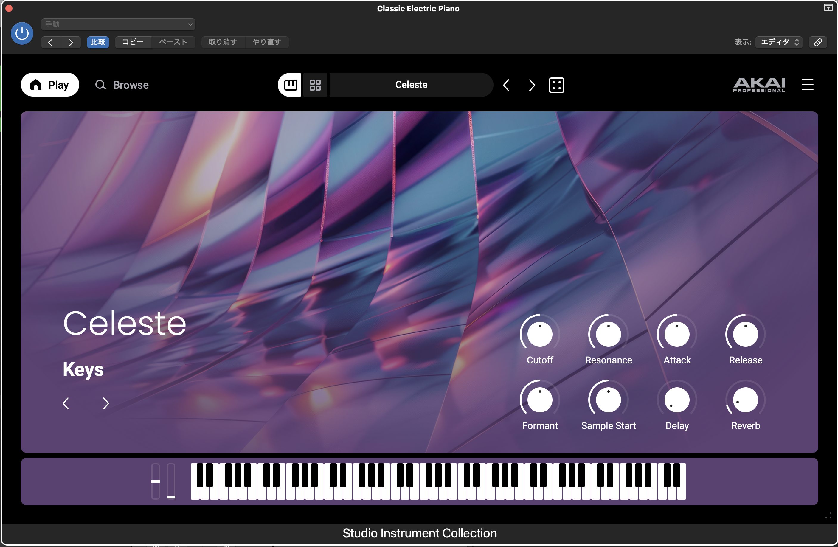Screen dimensions: 838x547
Task: Open the hamburger menu next to Akai logo
Action: click(x=807, y=85)
